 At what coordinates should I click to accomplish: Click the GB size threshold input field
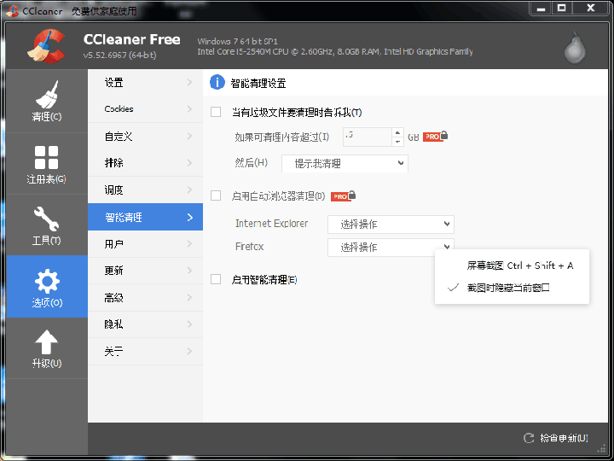point(368,137)
